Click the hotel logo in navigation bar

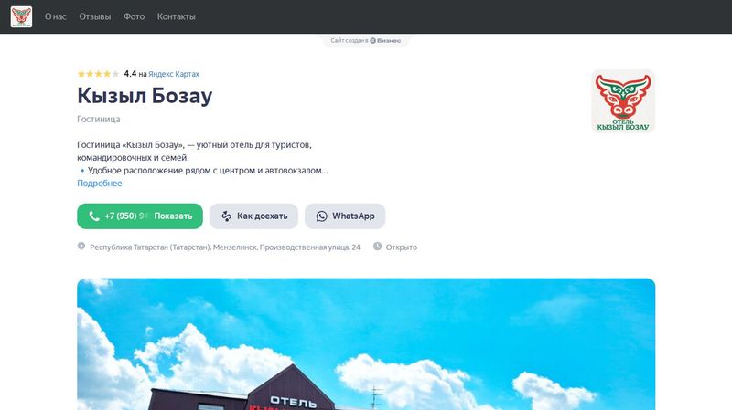[x=21, y=16]
